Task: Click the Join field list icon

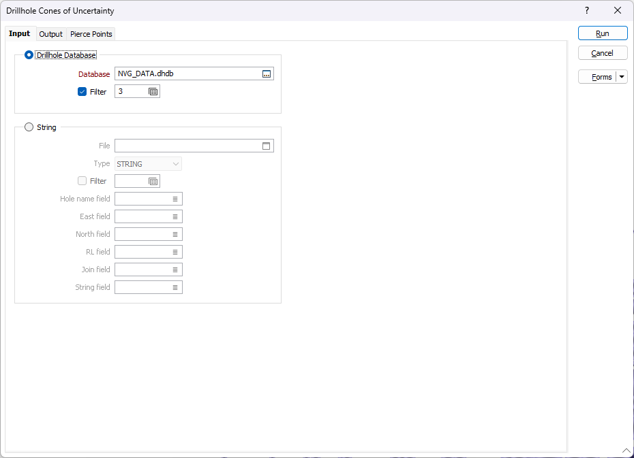Action: coord(175,269)
